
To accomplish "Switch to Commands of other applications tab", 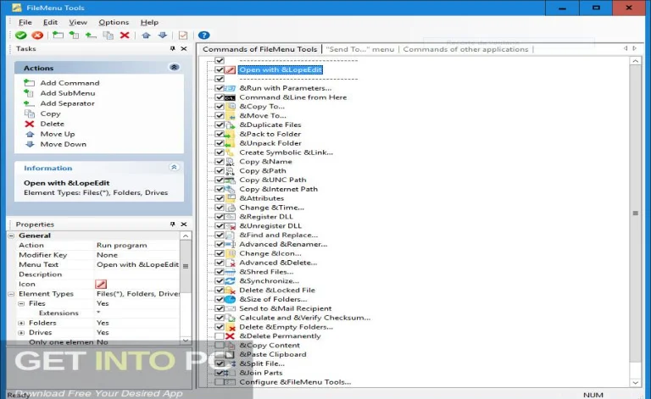I will pos(465,49).
